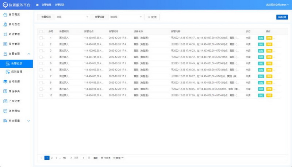Image resolution: width=292 pixels, height=167 pixels.
Task: Click the blue 批量处理 button
Action: tap(282, 17)
